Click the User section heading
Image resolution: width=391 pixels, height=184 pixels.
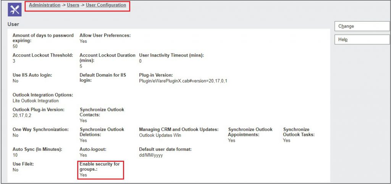13,24
